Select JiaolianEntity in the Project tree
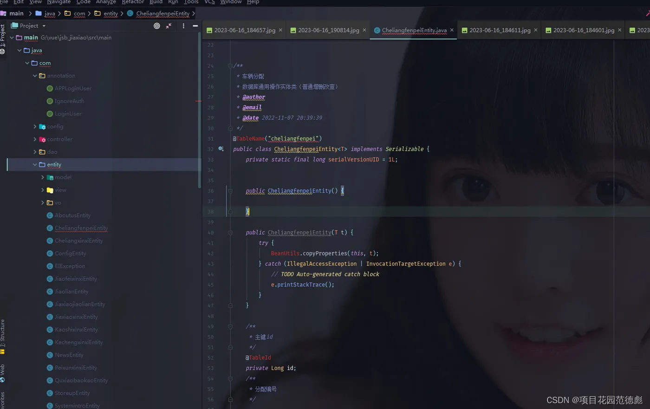 [x=71, y=292]
